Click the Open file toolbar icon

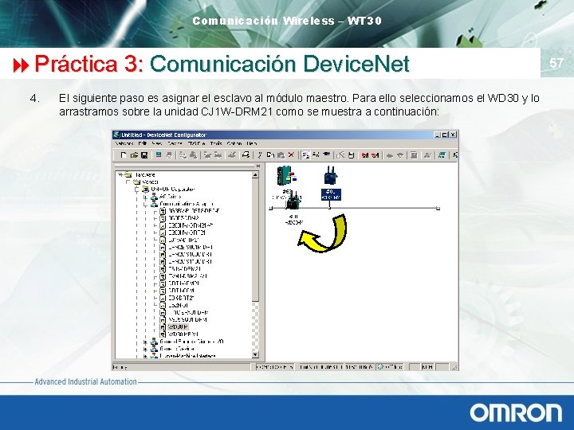[134, 155]
